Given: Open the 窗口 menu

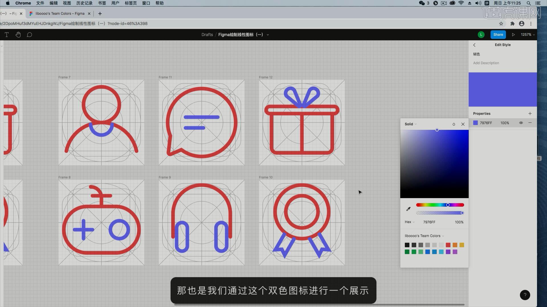Looking at the screenshot, I should (146, 3).
